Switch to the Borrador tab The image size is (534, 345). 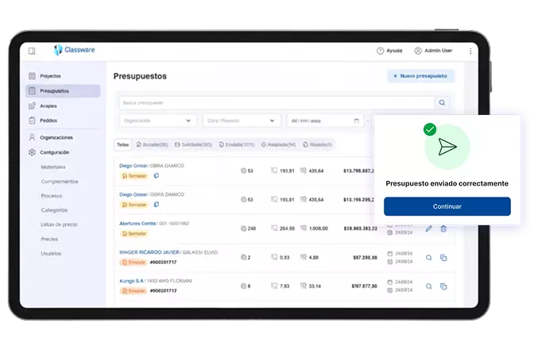tap(152, 145)
